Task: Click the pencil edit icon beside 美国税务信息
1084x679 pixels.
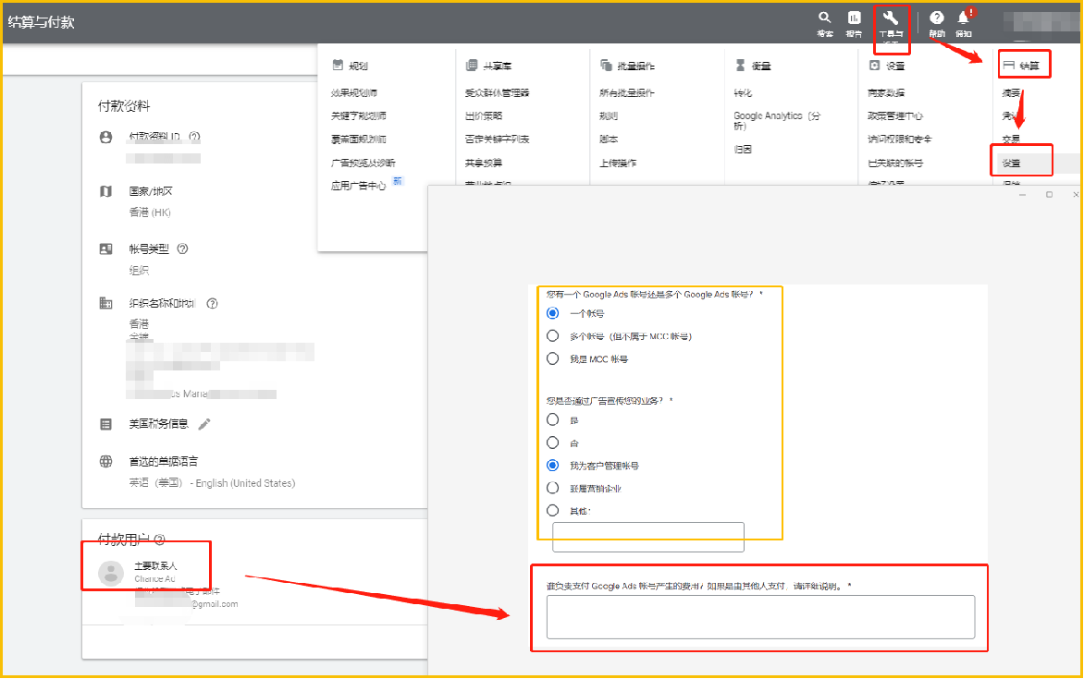Action: 204,424
